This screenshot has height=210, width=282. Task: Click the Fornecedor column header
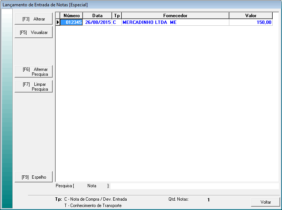click(175, 16)
